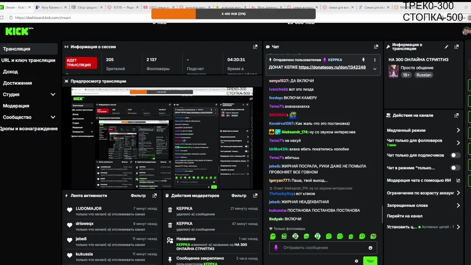The image size is (471, 265).
Task: Toggle subscribers-only chat switch
Action: (456, 155)
